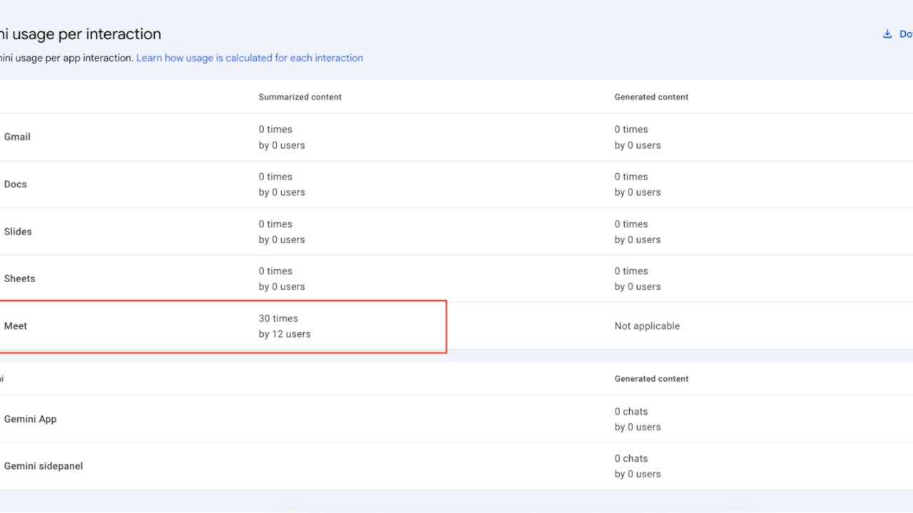The image size is (913, 513).
Task: Click the 0 chats value for Gemini App
Action: (631, 411)
